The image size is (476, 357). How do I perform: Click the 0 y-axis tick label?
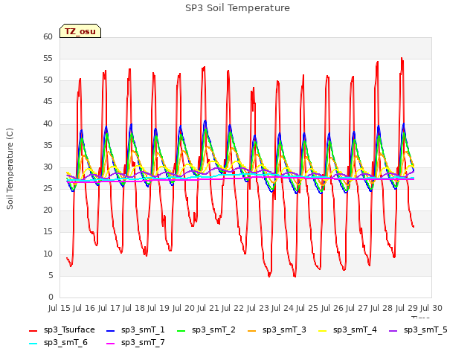pyautogui.click(x=51, y=297)
